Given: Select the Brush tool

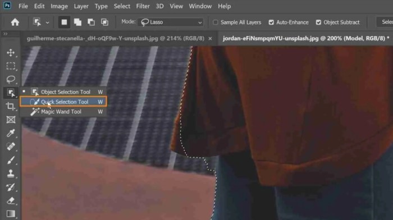Looking at the screenshot, I should tap(11, 160).
